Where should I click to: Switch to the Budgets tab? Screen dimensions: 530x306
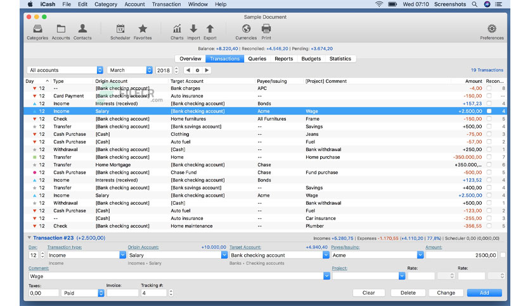pos(311,59)
